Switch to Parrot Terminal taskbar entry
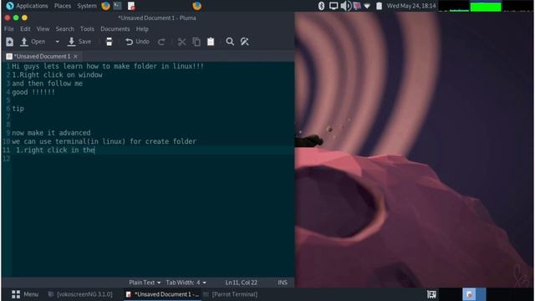 coord(231,294)
